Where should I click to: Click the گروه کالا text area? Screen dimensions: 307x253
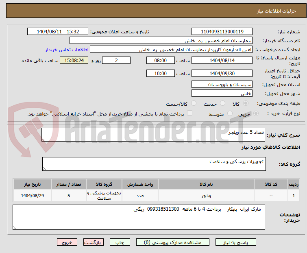(x=154, y=164)
